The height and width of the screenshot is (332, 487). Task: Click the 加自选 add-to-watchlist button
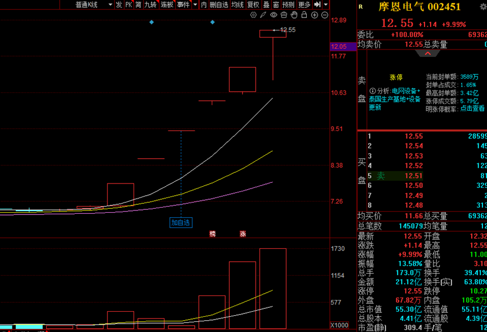[x=181, y=222]
